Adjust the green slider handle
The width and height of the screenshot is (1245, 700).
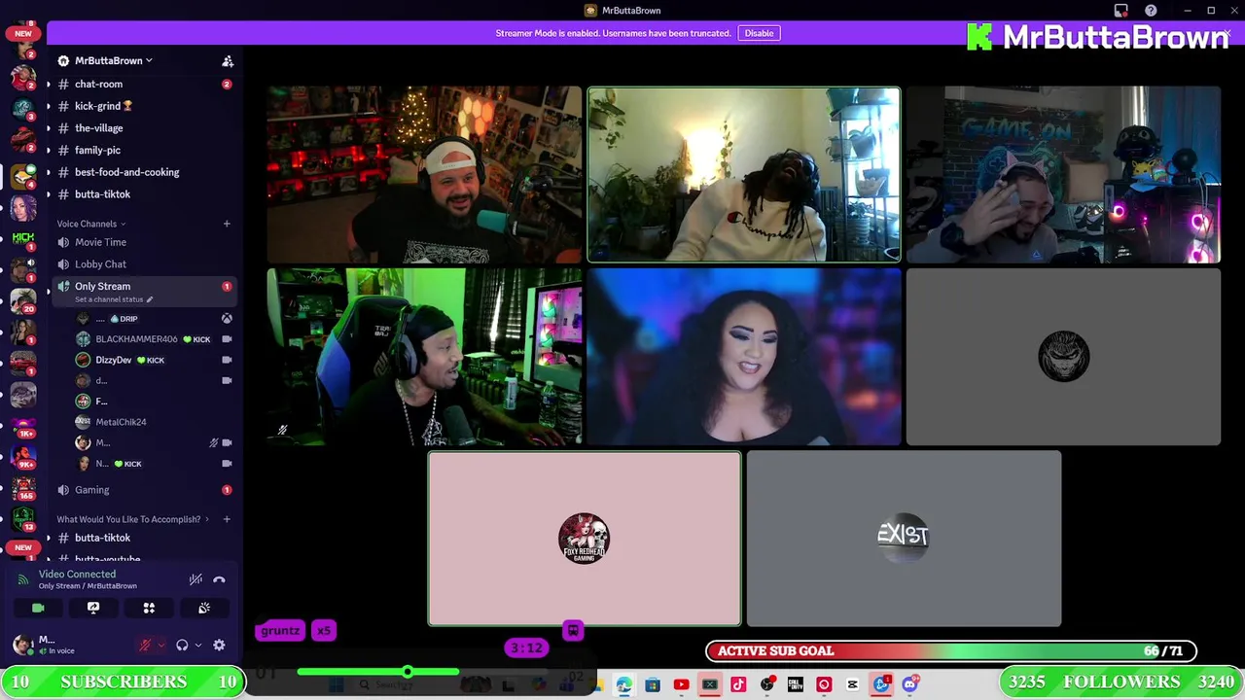408,672
